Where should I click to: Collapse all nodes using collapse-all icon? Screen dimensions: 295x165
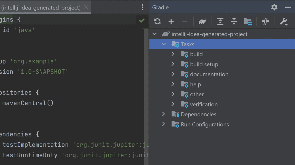point(234,21)
